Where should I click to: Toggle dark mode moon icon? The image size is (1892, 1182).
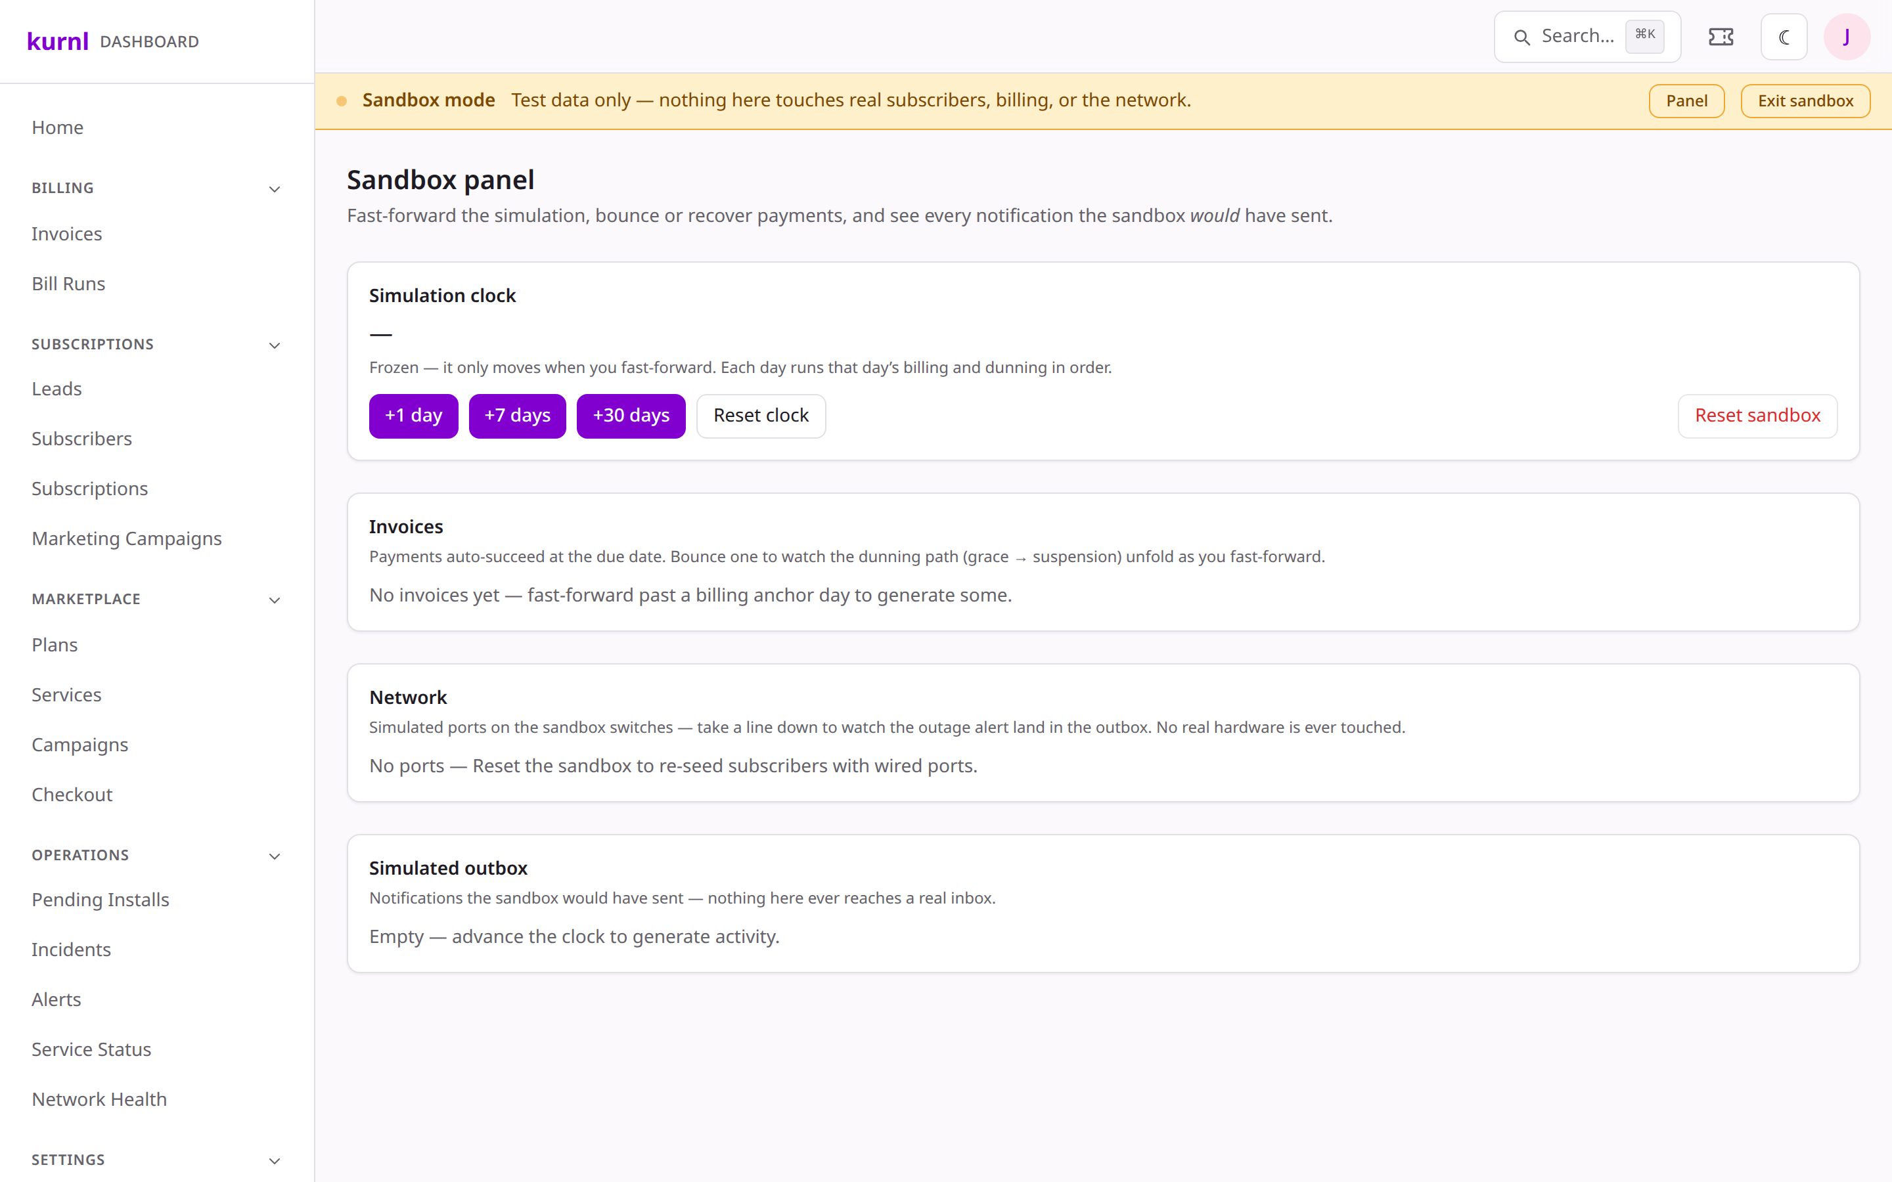(x=1784, y=37)
